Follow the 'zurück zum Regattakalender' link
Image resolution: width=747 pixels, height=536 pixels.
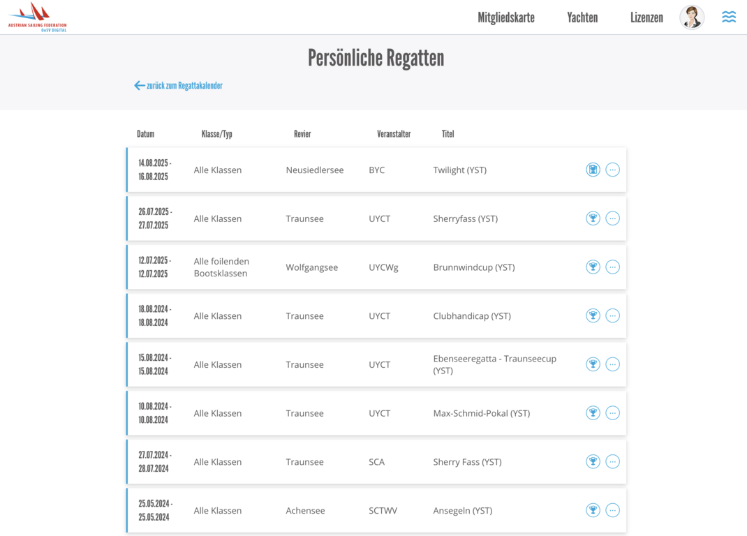pos(179,86)
